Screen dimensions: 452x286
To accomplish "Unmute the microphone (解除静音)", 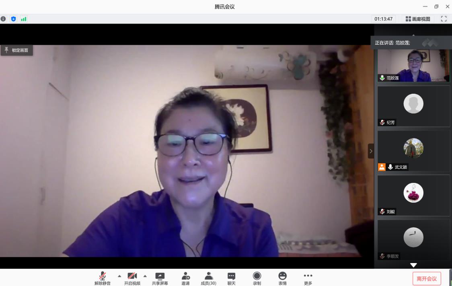I will click(103, 276).
